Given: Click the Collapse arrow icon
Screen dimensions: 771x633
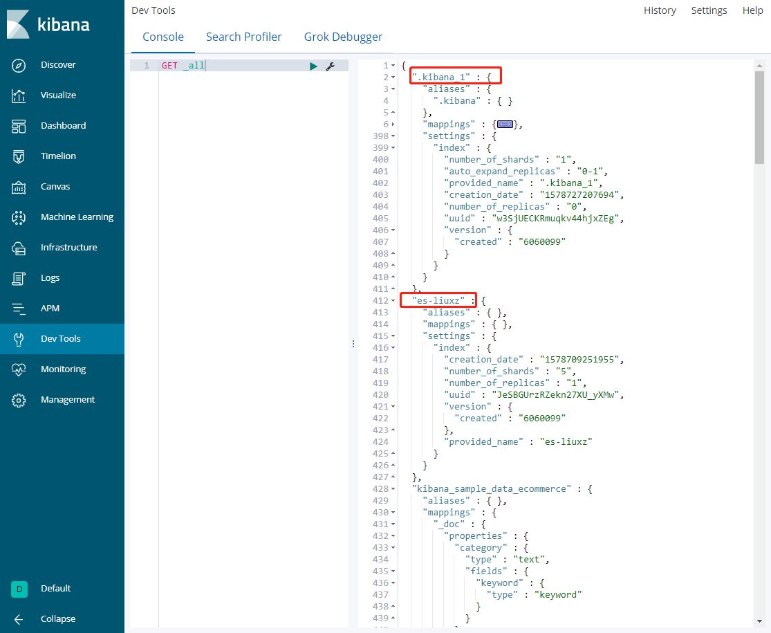Looking at the screenshot, I should click(x=19, y=619).
